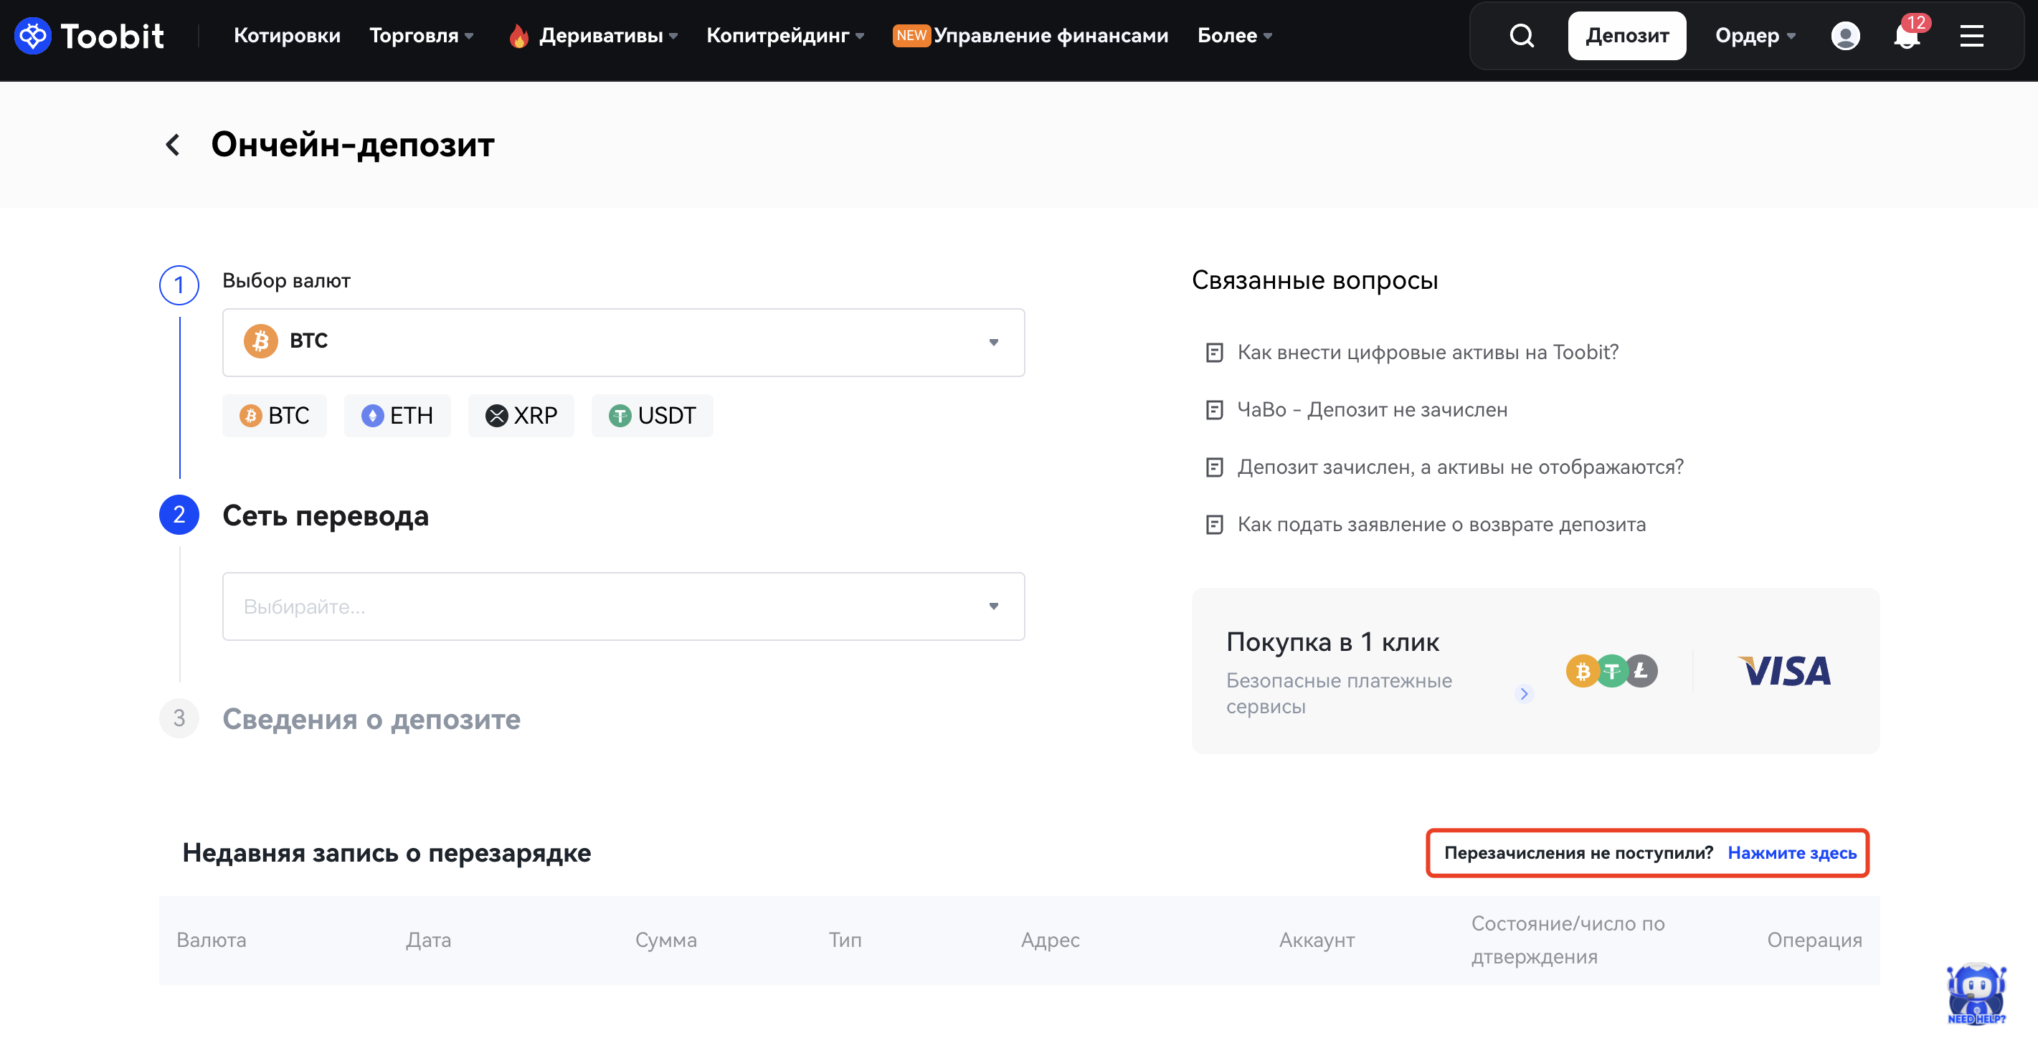Open the Котировки menu item
Image resolution: width=2038 pixels, height=1038 pixels.
tap(286, 36)
